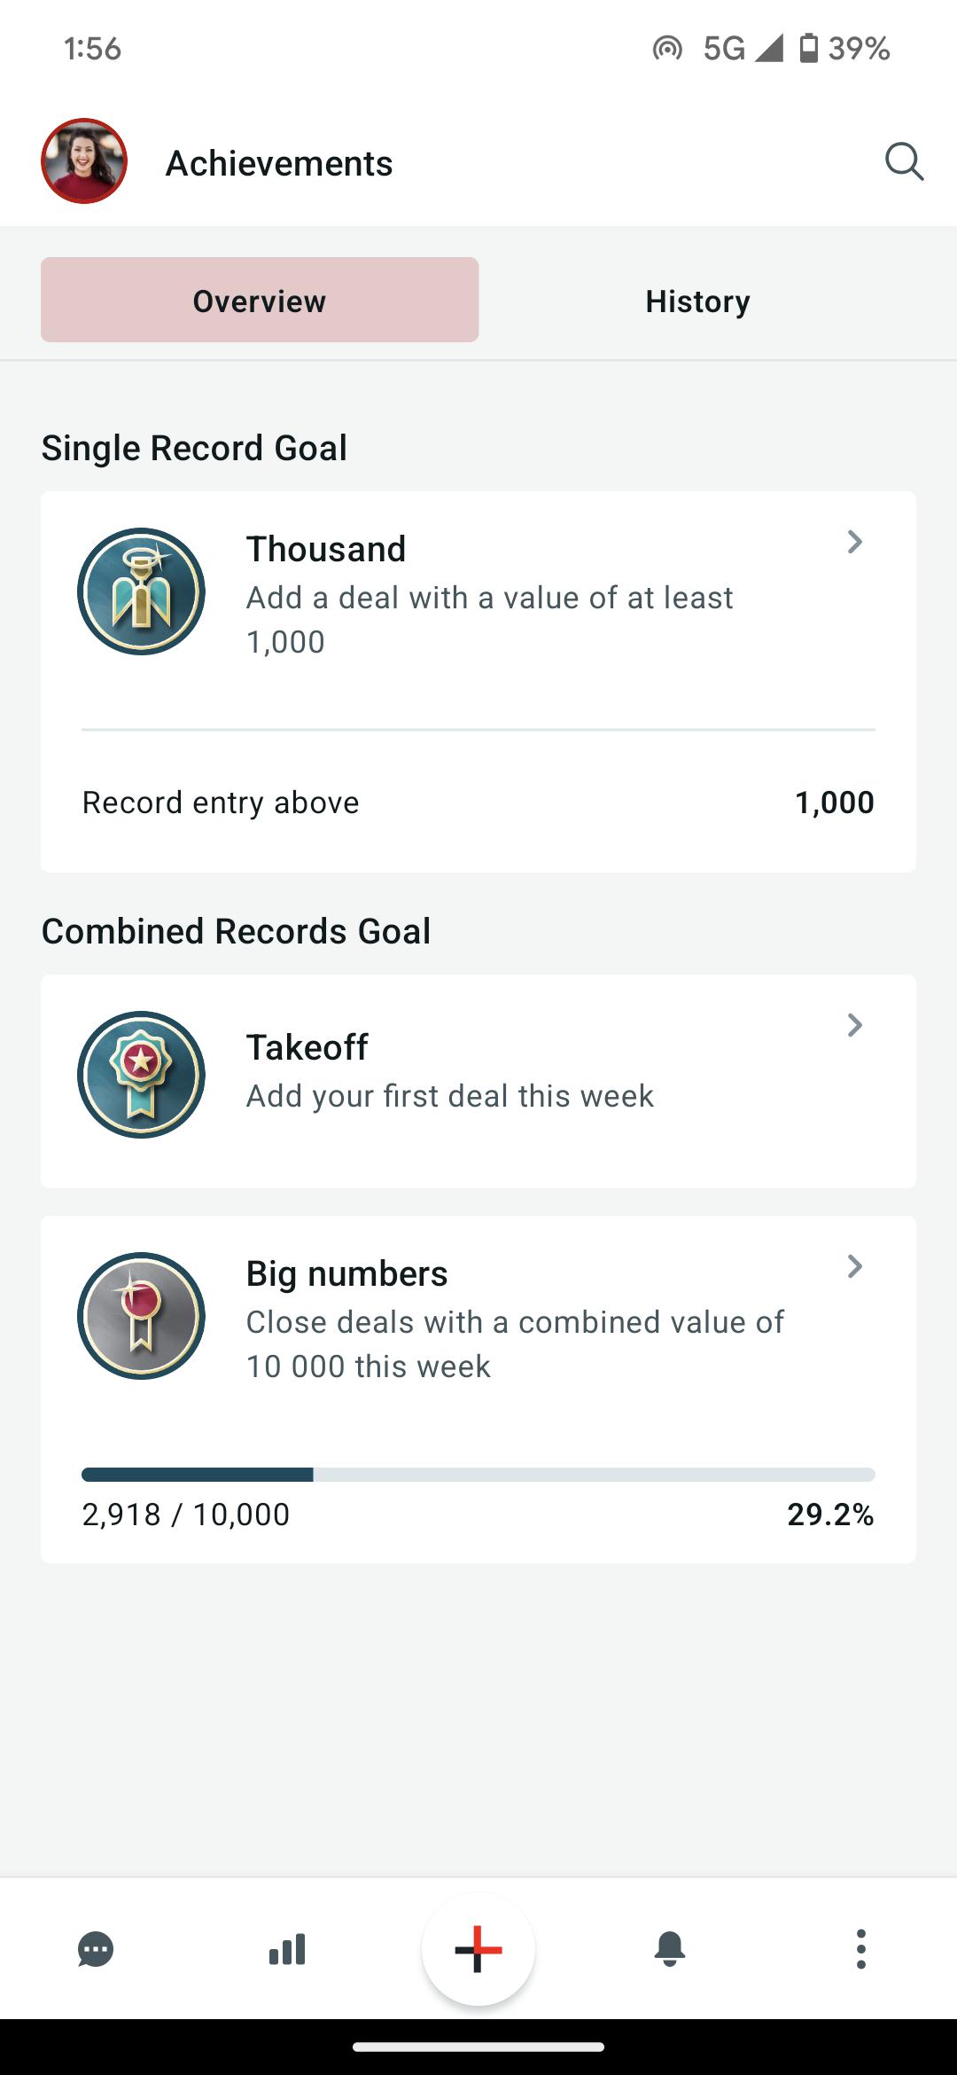Expand the Thousand goal chevron
The image size is (957, 2075).
[854, 542]
